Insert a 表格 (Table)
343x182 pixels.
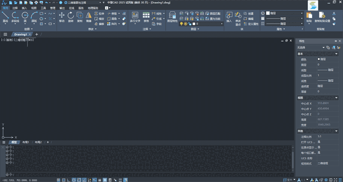pos(146,17)
